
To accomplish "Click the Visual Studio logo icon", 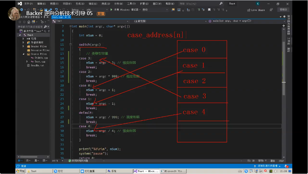I will click(20, 4).
